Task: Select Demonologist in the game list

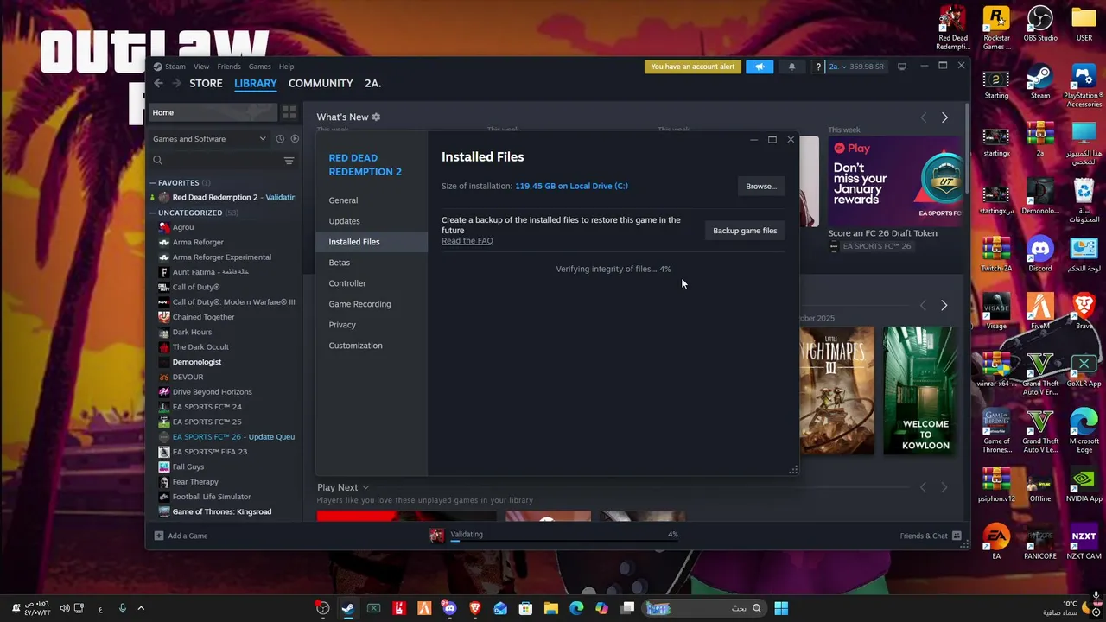Action: pyautogui.click(x=196, y=362)
